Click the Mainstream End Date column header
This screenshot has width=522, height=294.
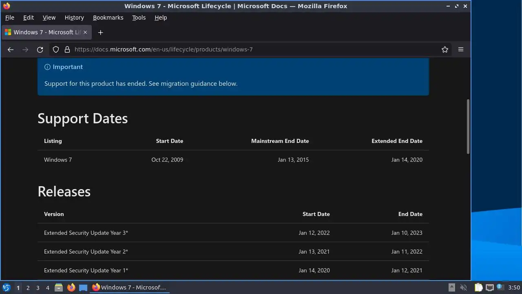pyautogui.click(x=280, y=141)
